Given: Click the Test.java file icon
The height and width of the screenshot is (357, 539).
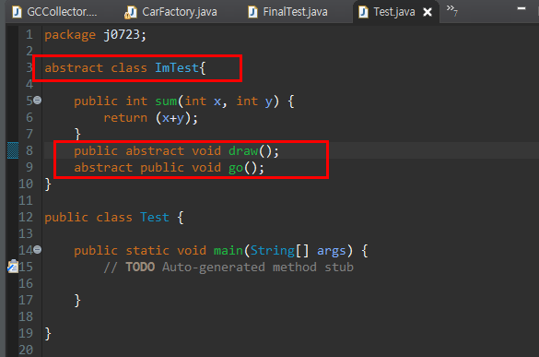Looking at the screenshot, I should pyautogui.click(x=363, y=12).
